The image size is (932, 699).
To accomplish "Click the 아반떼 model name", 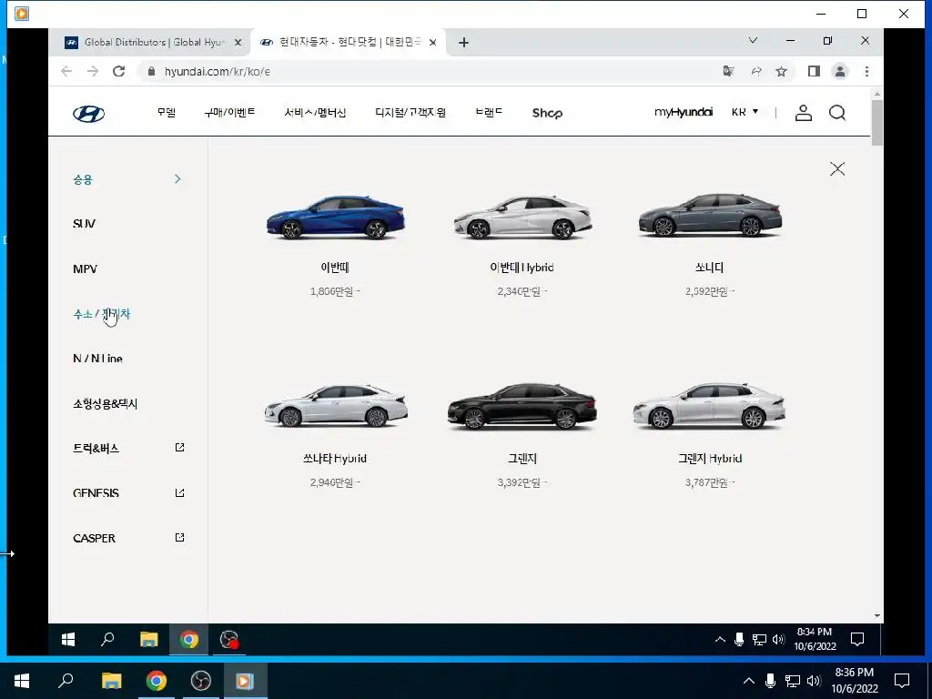I will pos(335,268).
